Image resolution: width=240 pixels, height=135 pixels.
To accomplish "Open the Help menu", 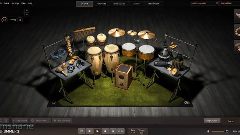I will coord(30,3).
